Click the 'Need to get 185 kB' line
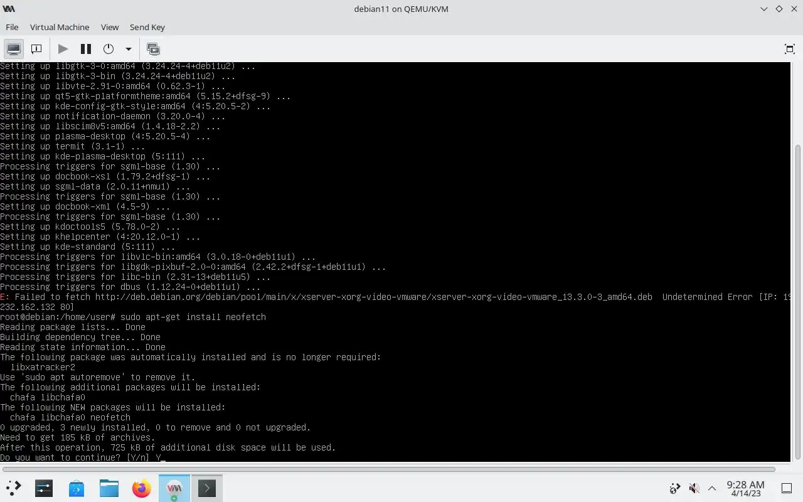 coord(78,437)
